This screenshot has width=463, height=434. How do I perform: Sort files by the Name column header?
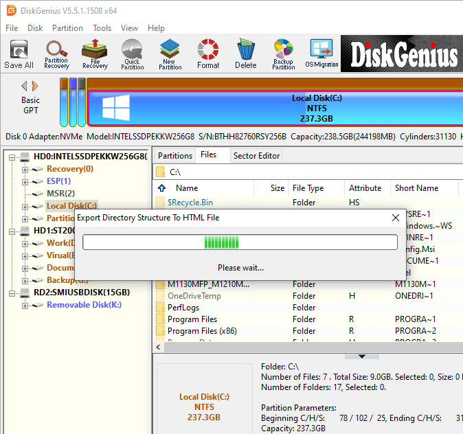coord(187,188)
